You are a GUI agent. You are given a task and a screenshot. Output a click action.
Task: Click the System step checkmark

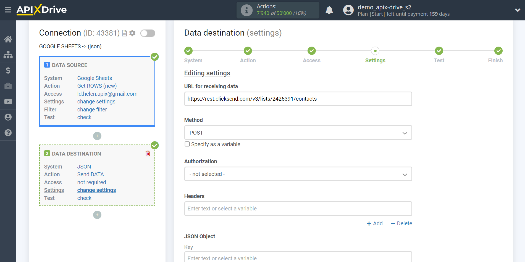(x=188, y=51)
